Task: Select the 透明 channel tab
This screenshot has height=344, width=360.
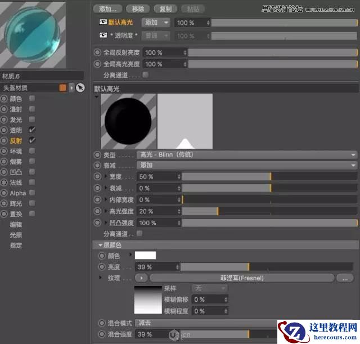Action: [x=16, y=130]
